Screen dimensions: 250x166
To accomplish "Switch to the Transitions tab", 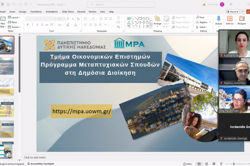I will click(36, 12).
